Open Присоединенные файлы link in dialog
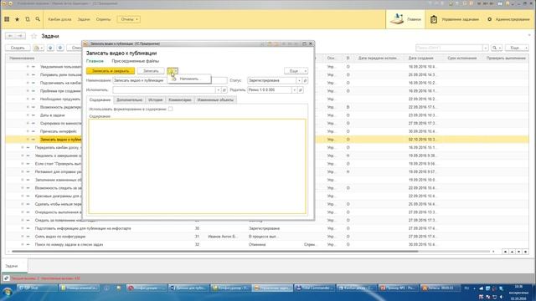The height and width of the screenshot is (301, 536). (136, 61)
